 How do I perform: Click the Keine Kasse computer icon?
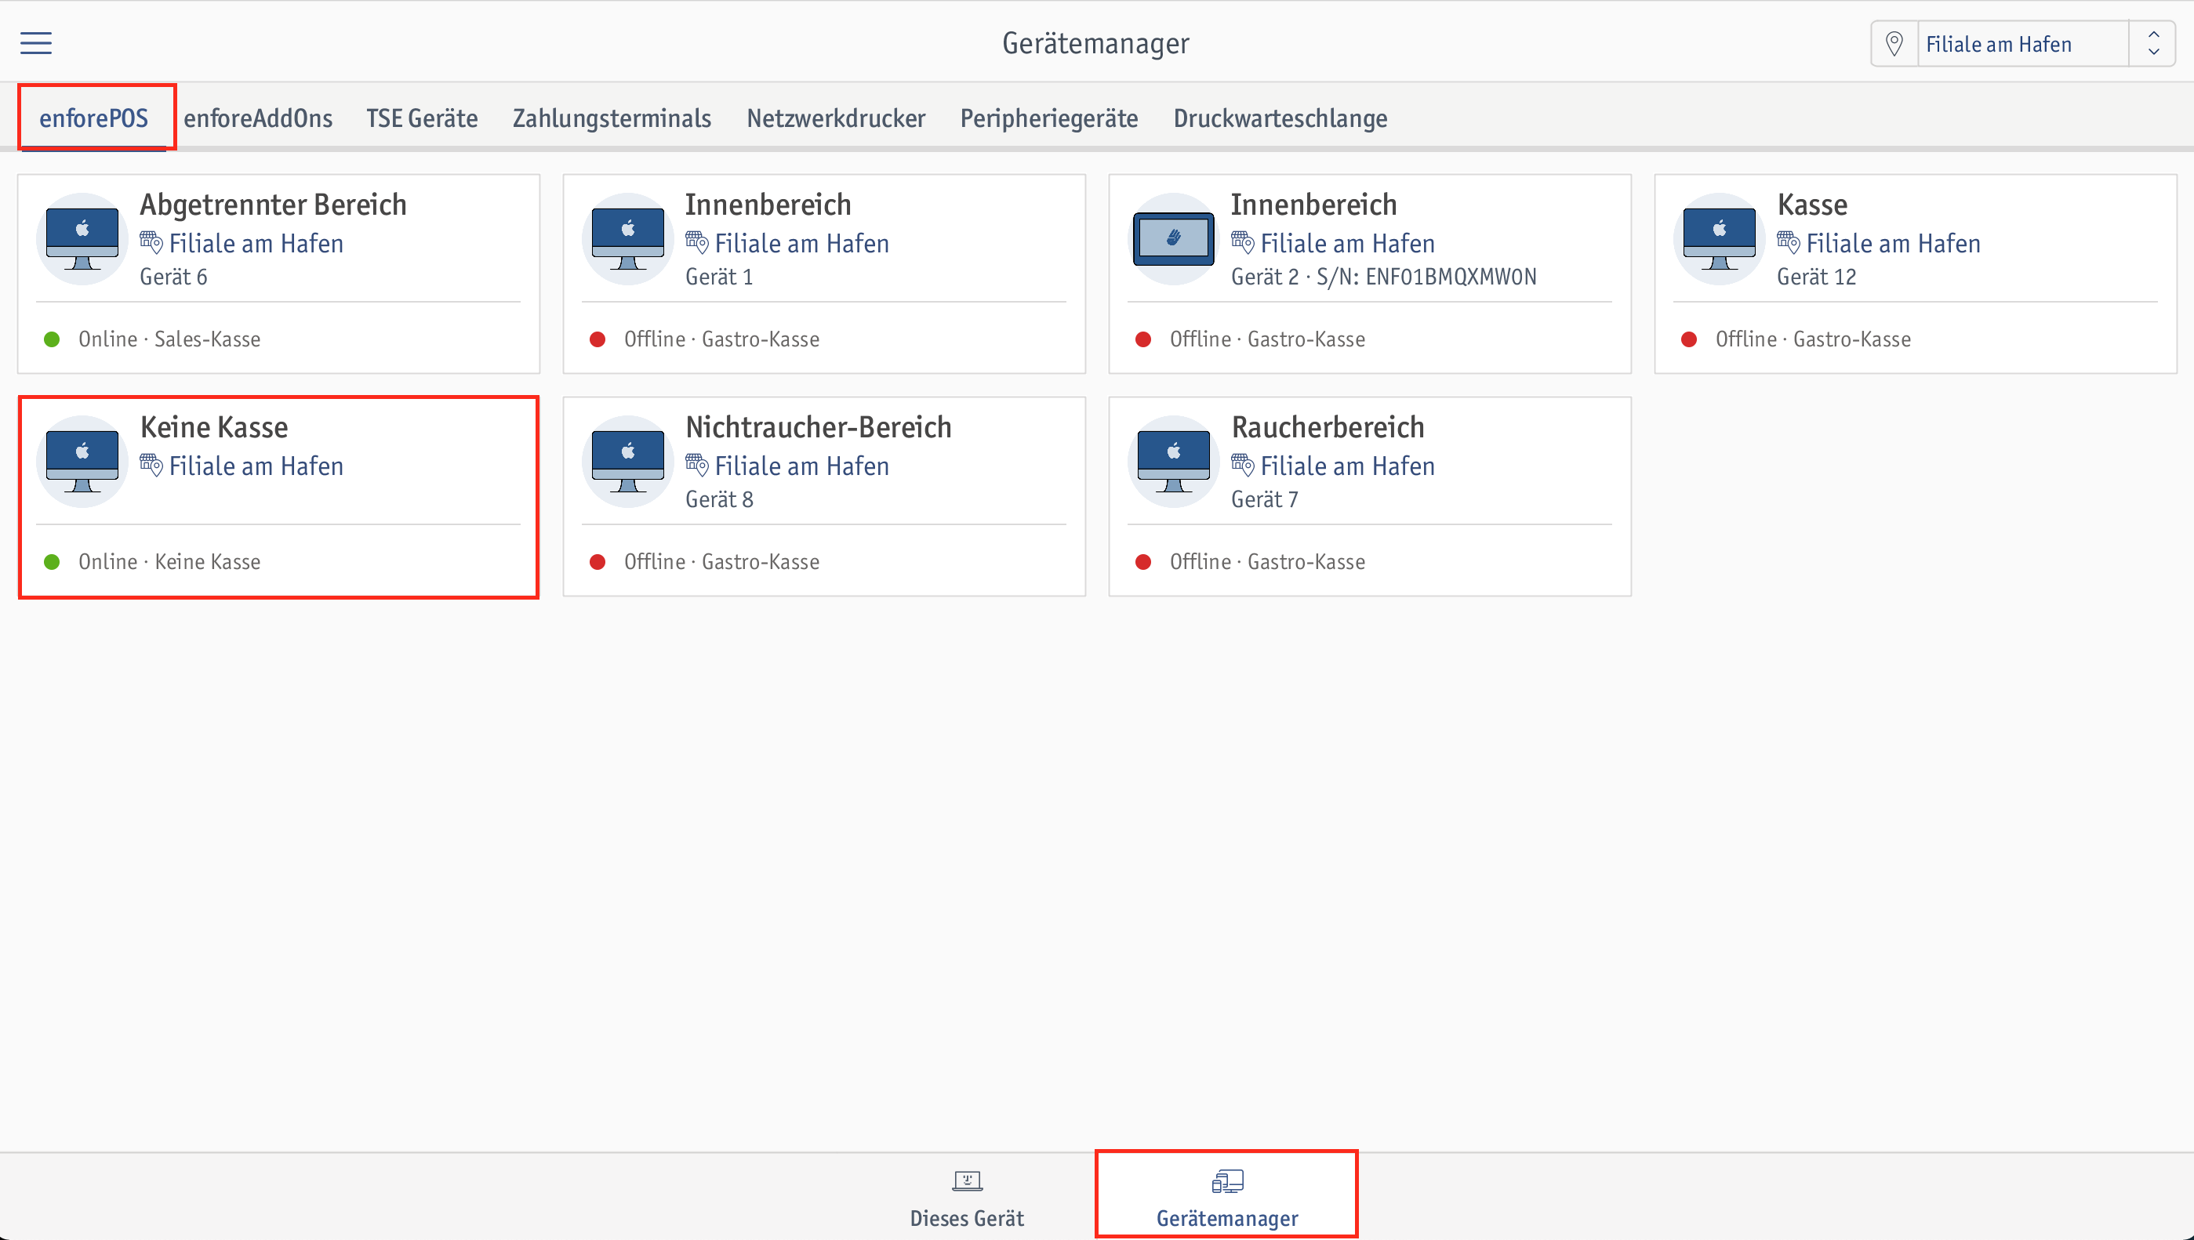(x=82, y=462)
